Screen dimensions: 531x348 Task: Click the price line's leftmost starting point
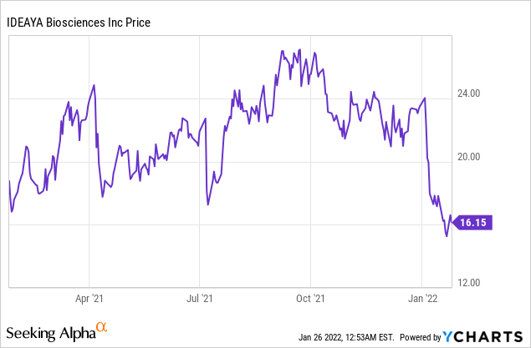9,181
